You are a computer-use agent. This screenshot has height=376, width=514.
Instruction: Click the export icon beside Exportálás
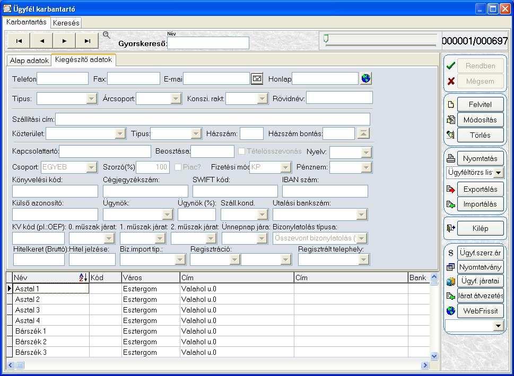point(451,189)
